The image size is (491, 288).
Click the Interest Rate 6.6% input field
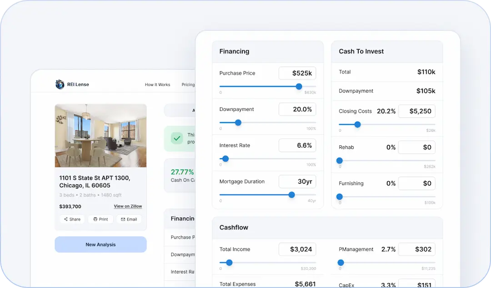[x=297, y=145]
